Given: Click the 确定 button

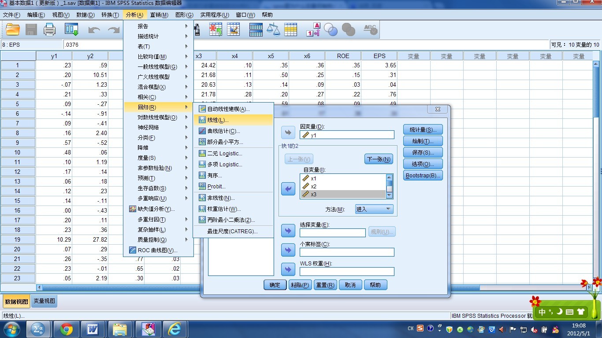Looking at the screenshot, I should click(275, 285).
